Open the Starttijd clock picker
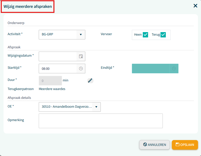Screen dimensions: 201x156 [x=81, y=69]
